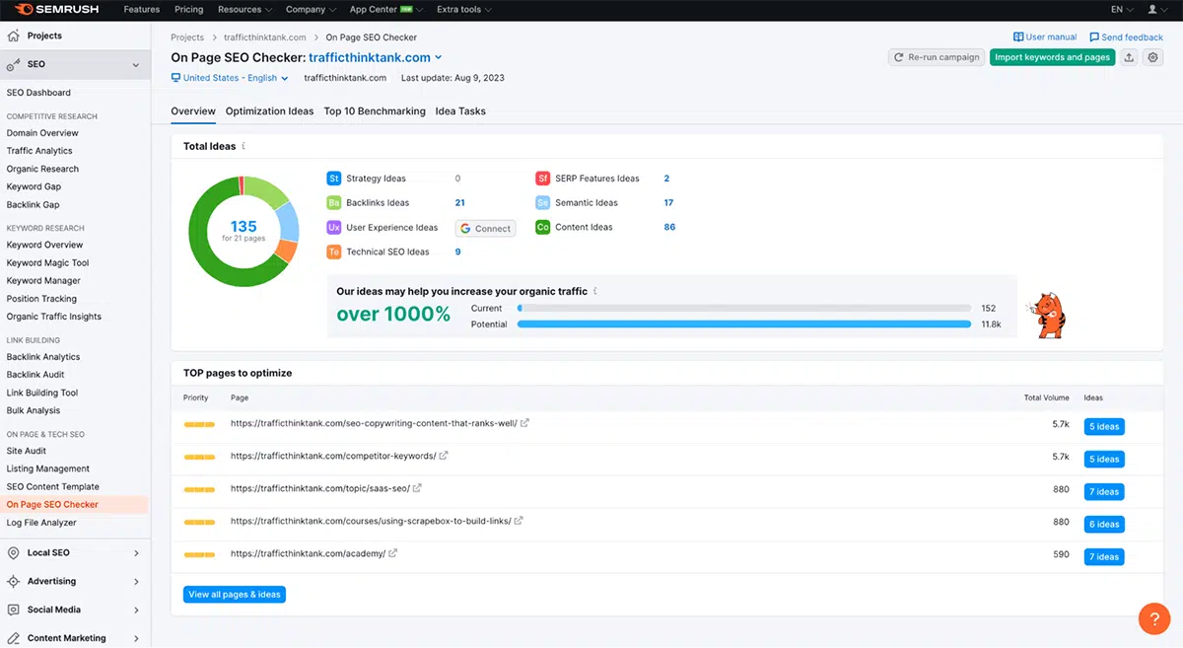Click Projects breadcrumb link
1183x648 pixels.
187,37
